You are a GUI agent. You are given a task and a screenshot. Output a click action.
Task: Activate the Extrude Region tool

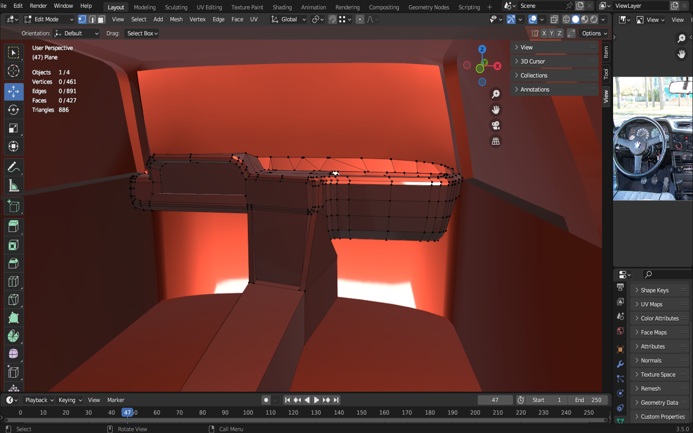point(13,227)
